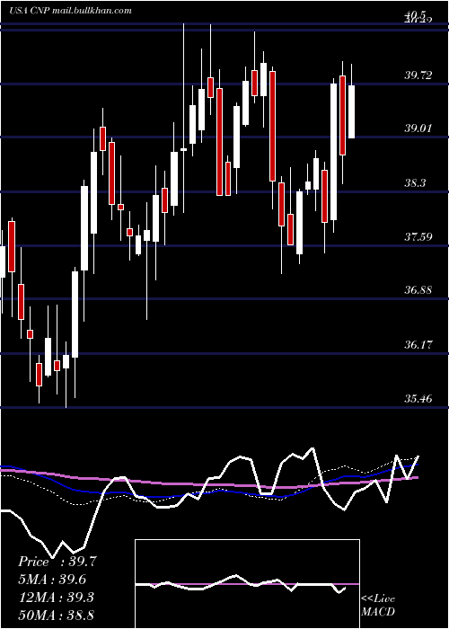Screen dimensions: 449x629
Task: Select the 38.3 price axis label
Action: point(415,183)
